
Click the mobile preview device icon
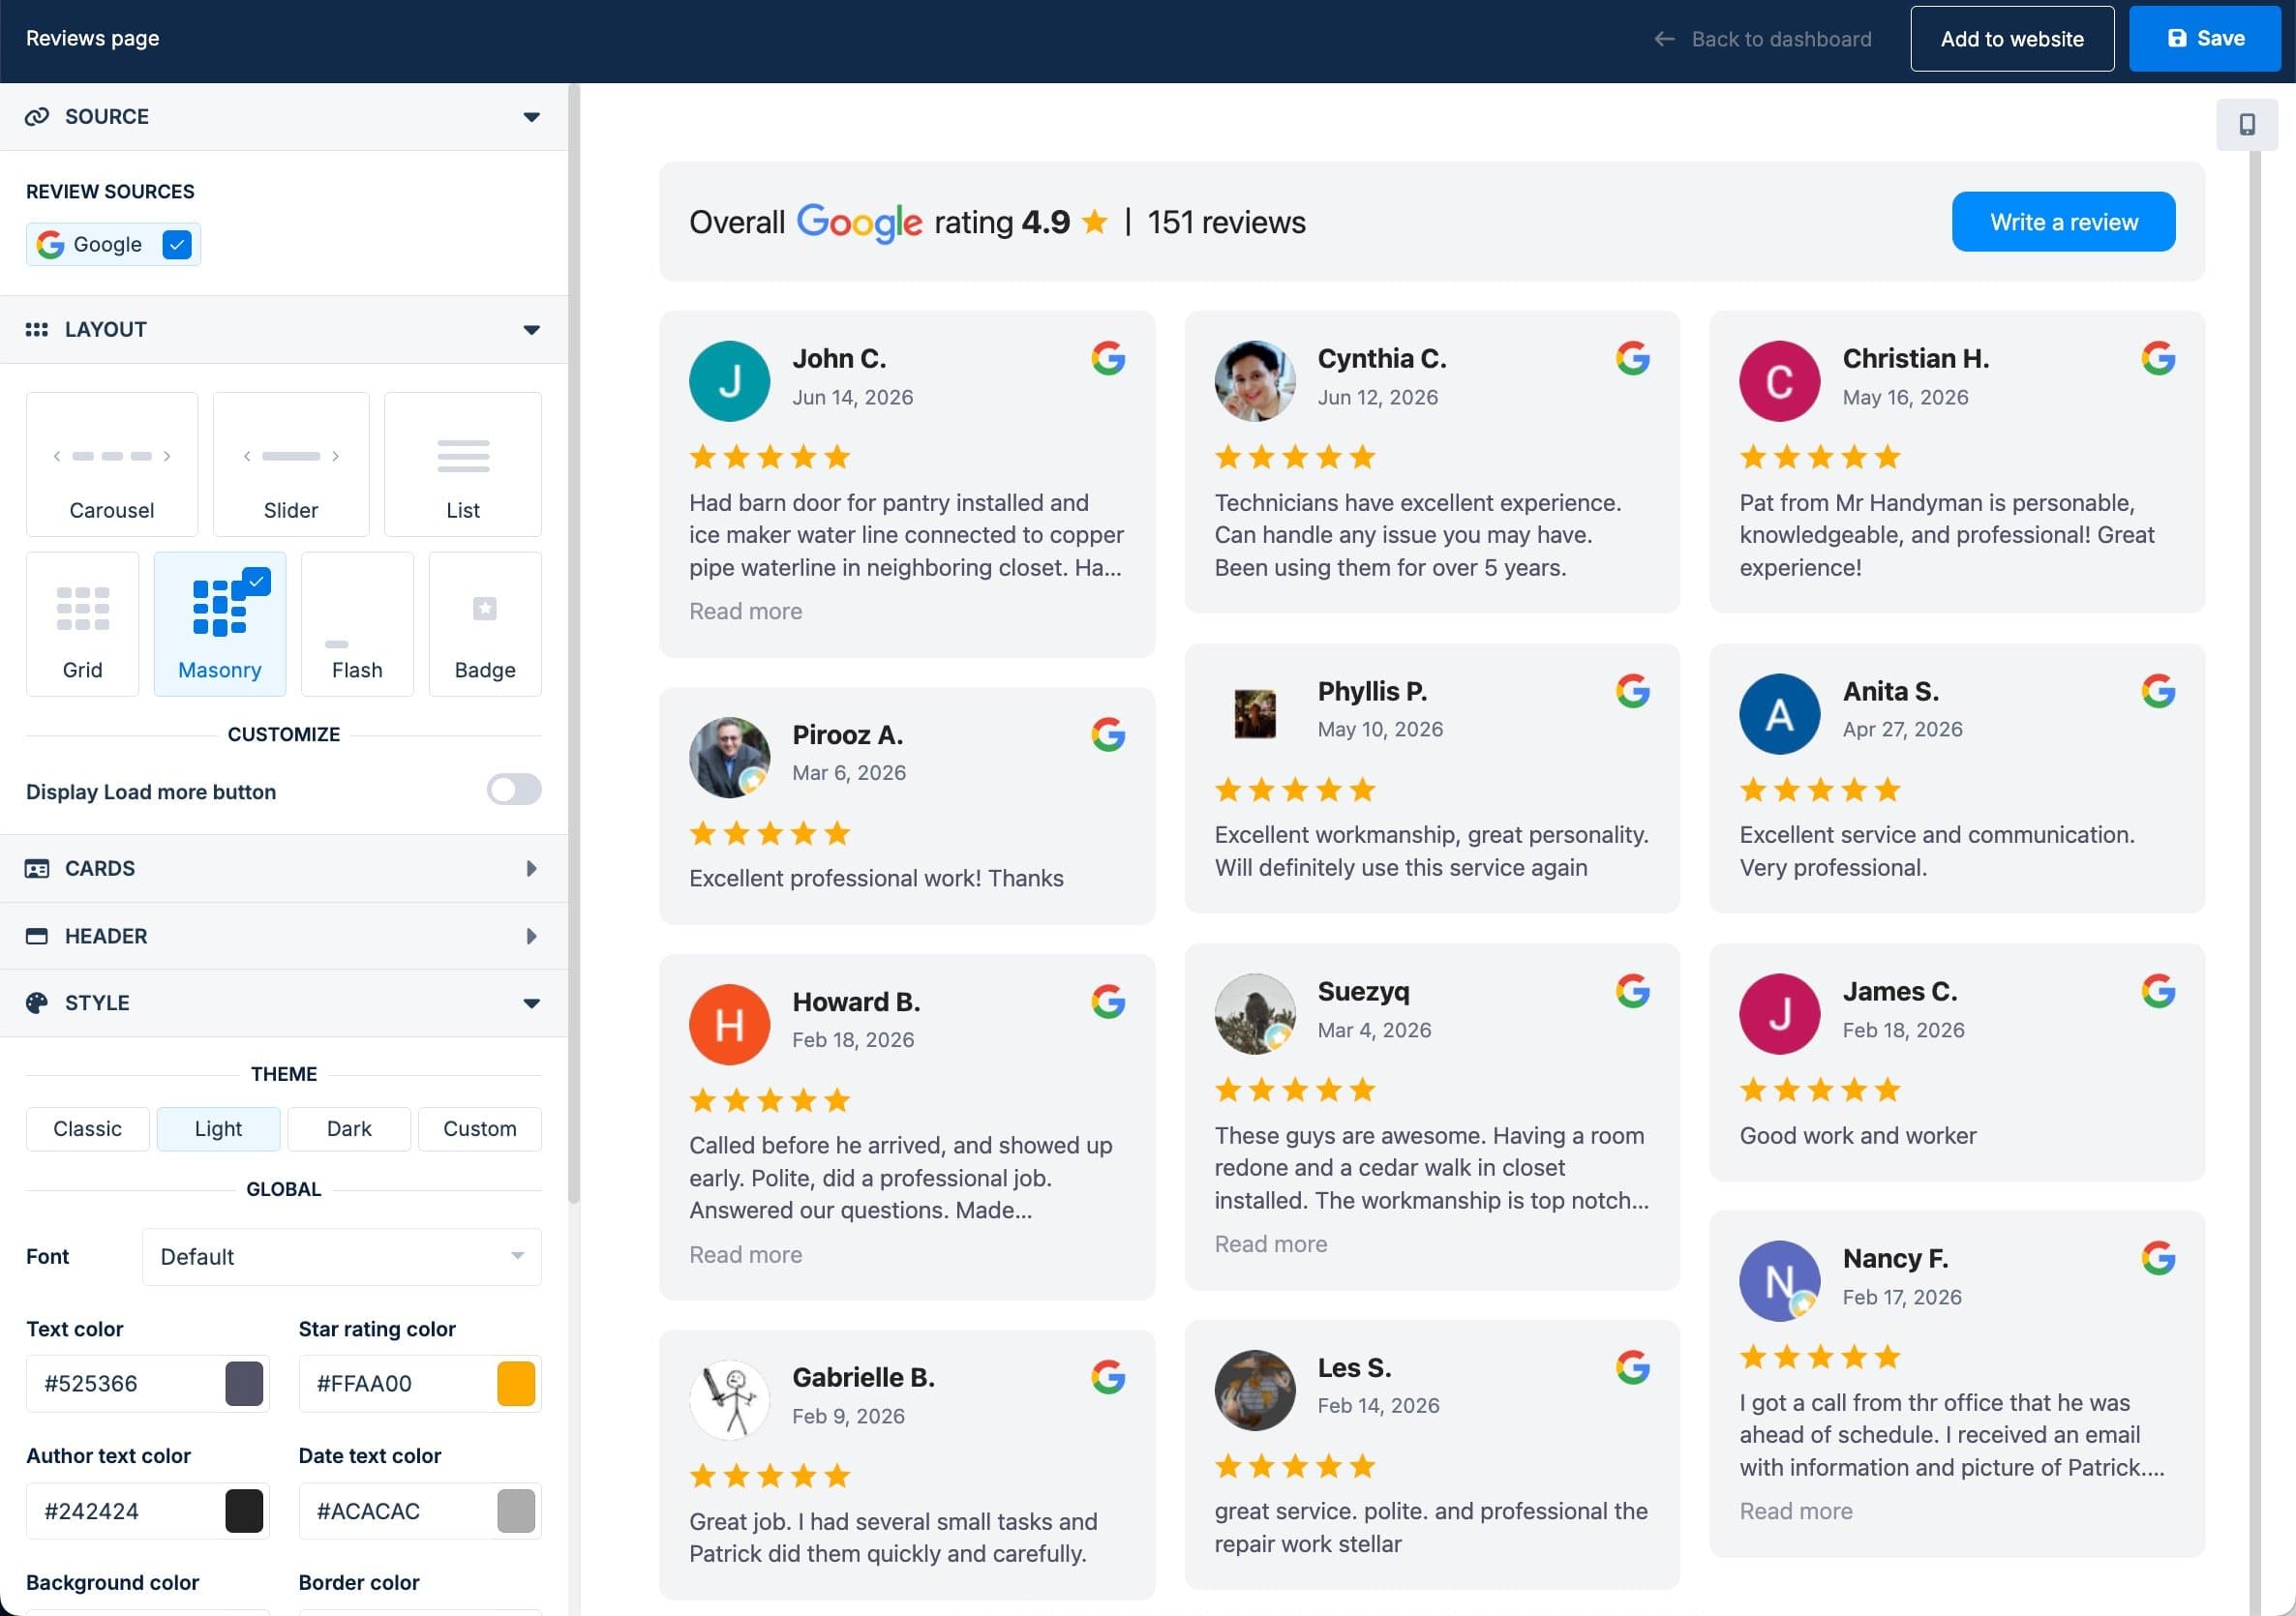[x=2246, y=124]
